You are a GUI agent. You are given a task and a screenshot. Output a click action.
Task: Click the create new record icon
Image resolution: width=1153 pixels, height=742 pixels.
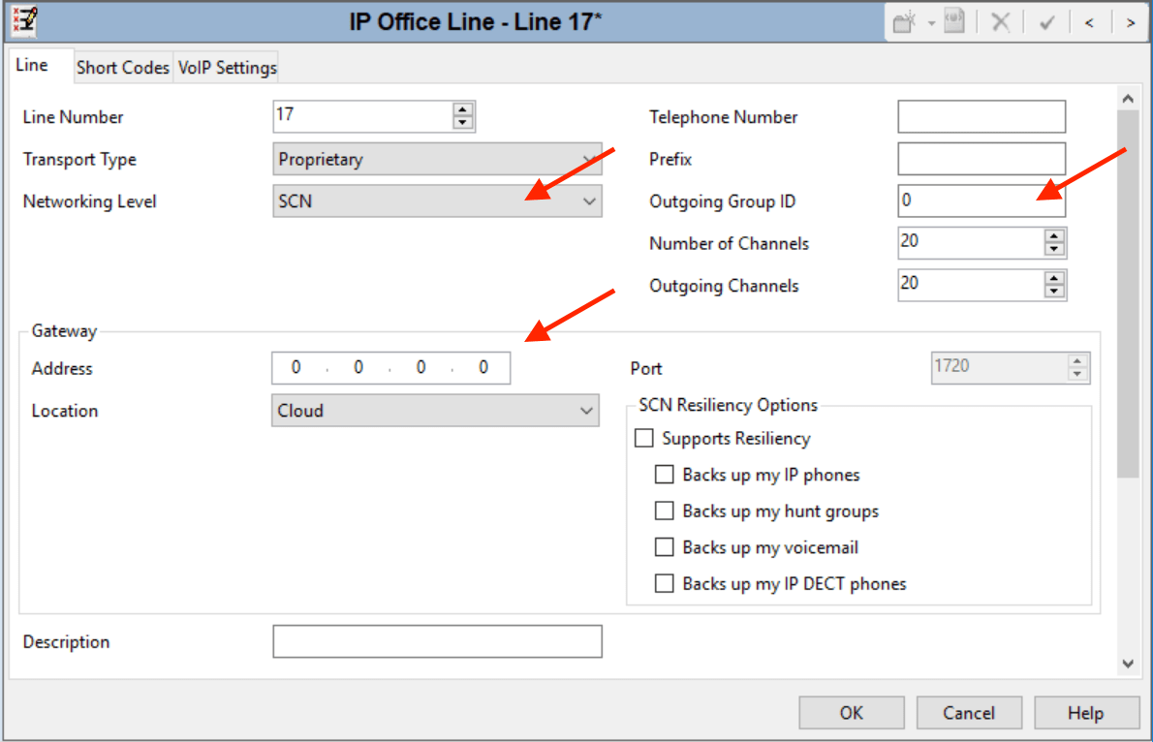904,22
